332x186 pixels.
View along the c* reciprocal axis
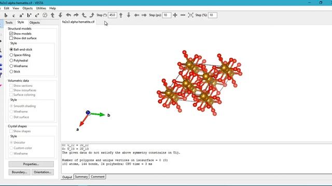click(37, 15)
